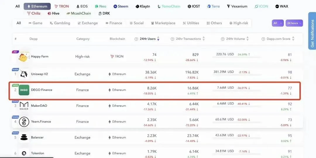The width and height of the screenshot is (316, 158).
Task: Click Dapp.com Score column header
Action: click(279, 39)
